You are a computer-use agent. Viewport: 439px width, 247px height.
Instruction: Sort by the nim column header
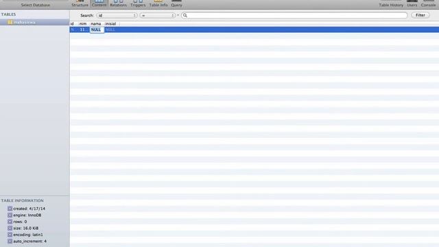click(x=83, y=24)
